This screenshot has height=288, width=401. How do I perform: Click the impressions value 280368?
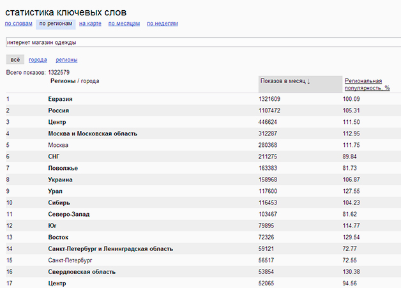[x=268, y=145]
